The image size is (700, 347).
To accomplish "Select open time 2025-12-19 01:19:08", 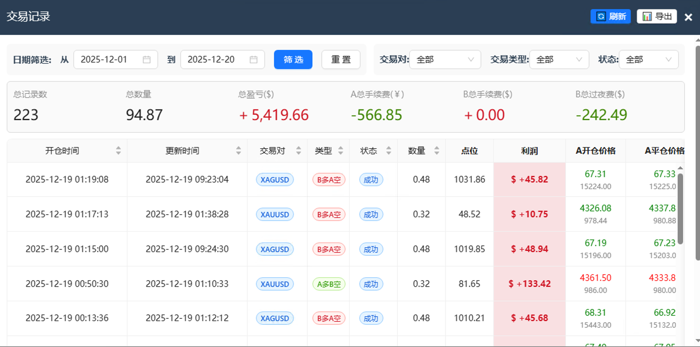I will click(x=67, y=180).
